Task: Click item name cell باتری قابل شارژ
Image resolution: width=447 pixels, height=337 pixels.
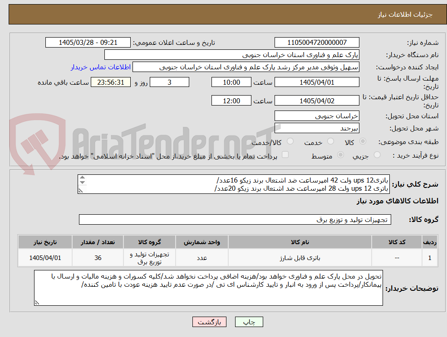Action: [x=300, y=258]
